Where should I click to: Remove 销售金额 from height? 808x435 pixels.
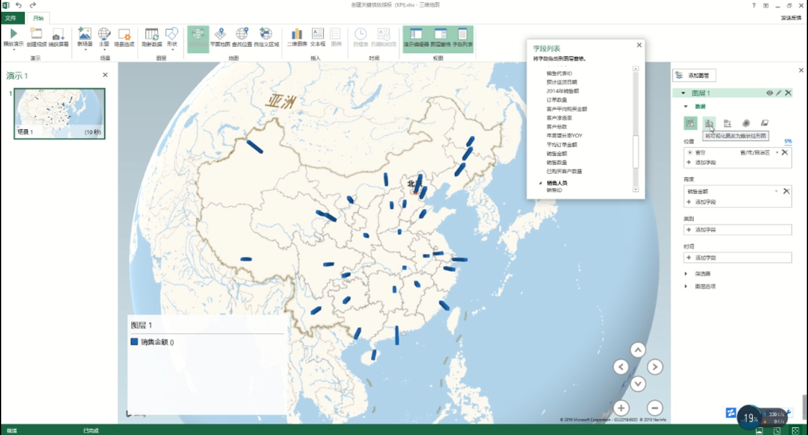coord(786,191)
